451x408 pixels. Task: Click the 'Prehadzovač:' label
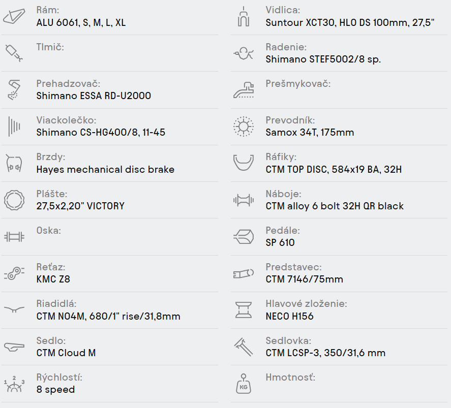[68, 84]
